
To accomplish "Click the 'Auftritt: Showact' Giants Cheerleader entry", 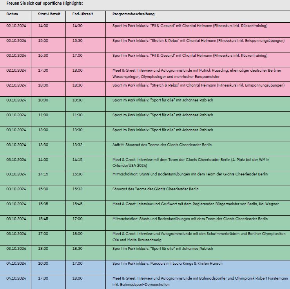I will point(162,144).
